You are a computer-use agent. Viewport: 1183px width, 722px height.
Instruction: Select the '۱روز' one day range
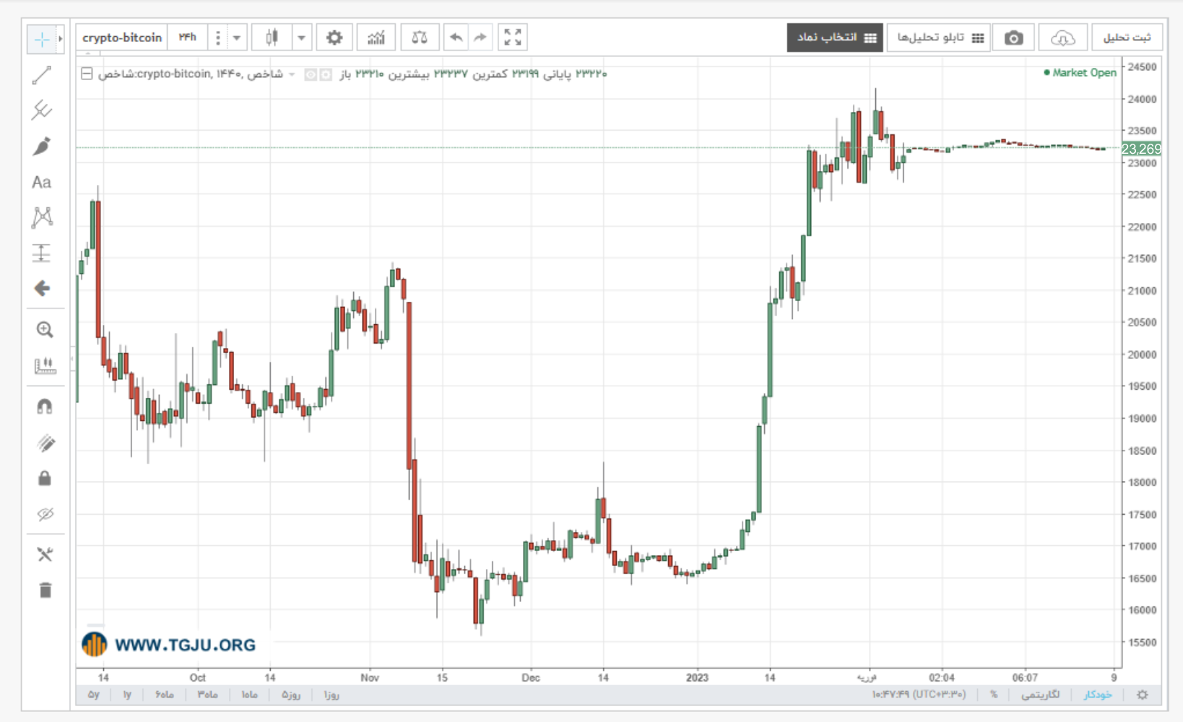point(331,695)
